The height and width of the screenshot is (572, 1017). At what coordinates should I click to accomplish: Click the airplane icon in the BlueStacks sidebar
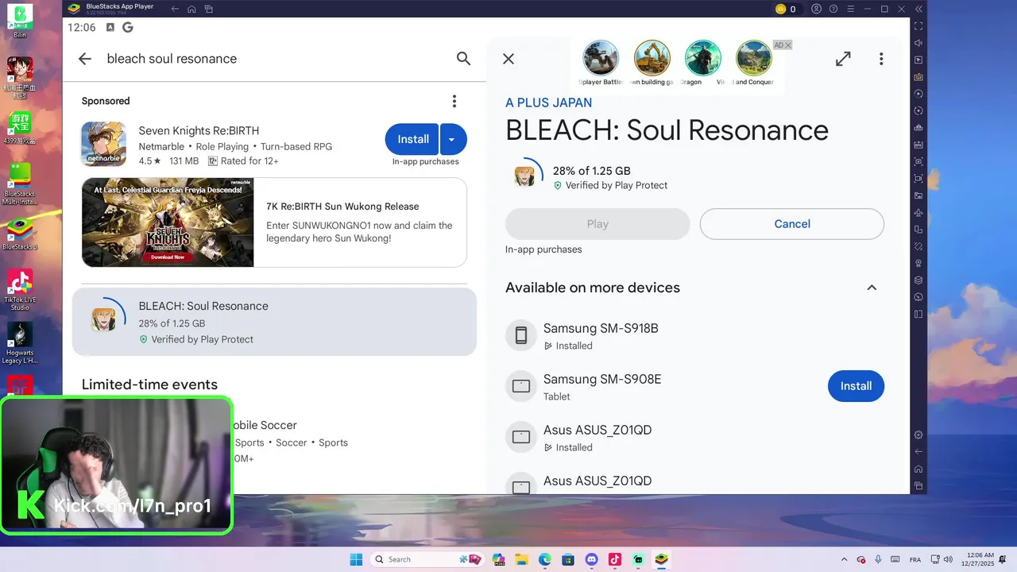918,213
